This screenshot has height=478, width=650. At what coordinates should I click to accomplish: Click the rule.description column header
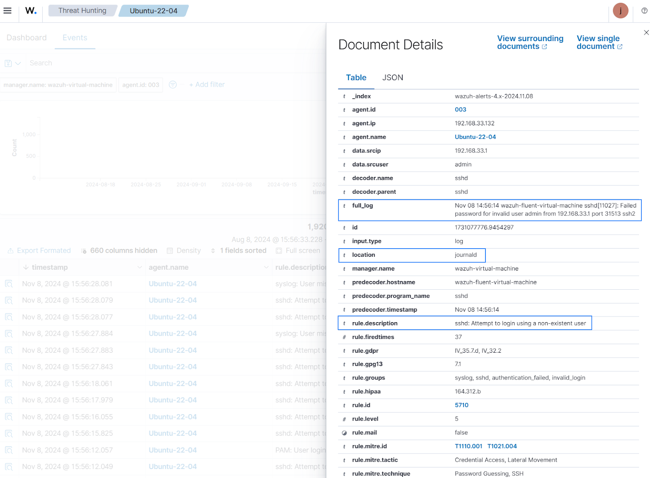pyautogui.click(x=301, y=267)
